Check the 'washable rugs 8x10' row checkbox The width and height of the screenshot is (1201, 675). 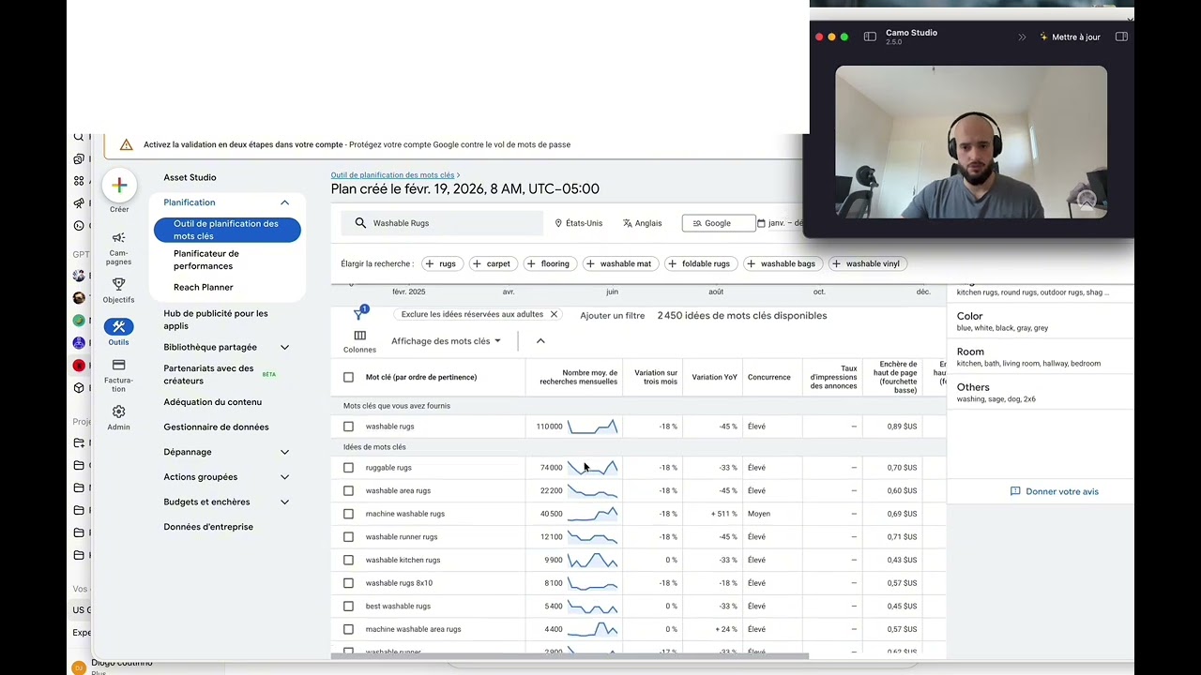[348, 583]
